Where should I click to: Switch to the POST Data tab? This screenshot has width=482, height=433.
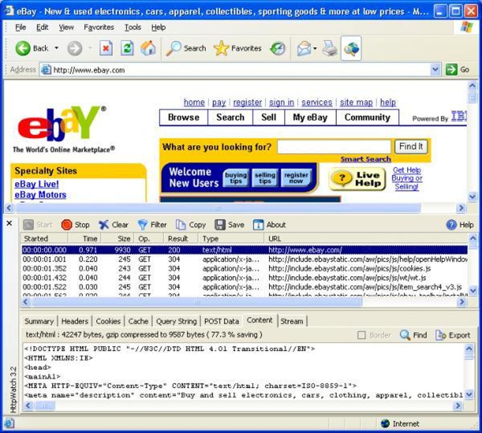(221, 321)
